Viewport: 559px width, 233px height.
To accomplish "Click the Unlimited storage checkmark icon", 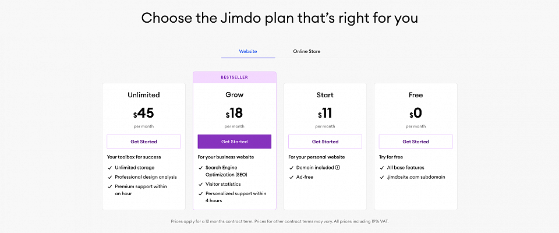I will tap(109, 168).
